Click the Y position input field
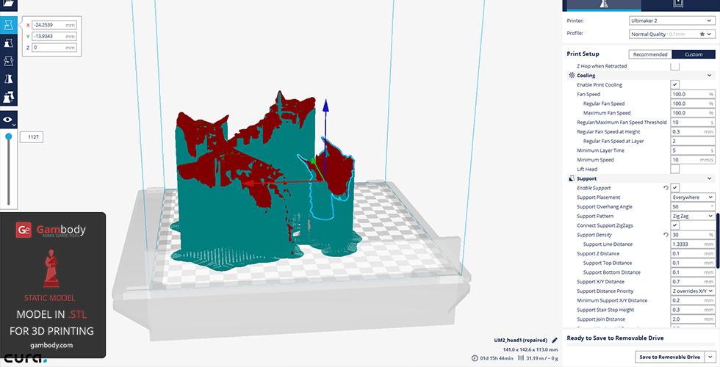720x367 pixels. pos(54,36)
